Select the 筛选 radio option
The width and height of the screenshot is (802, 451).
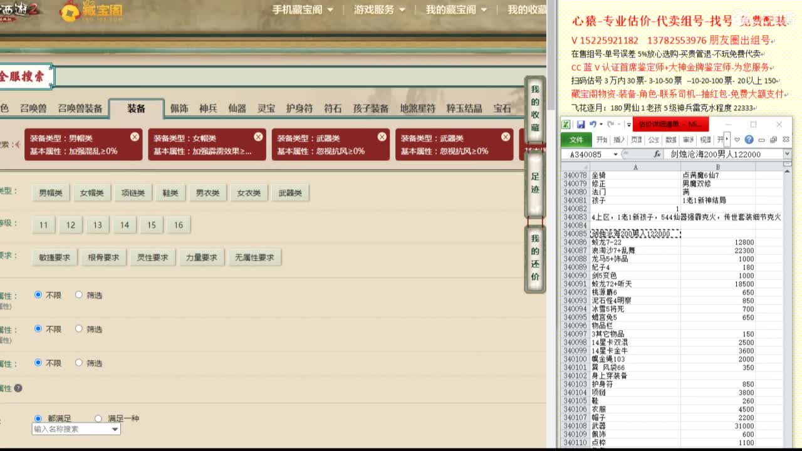[79, 294]
